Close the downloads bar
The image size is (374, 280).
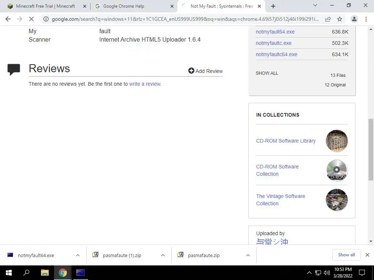367,255
